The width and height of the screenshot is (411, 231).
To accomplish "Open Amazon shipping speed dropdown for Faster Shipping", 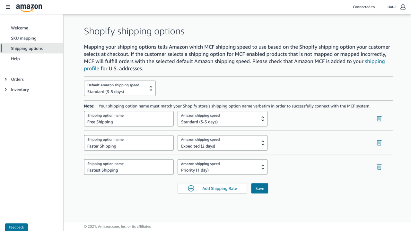I will tap(223, 143).
